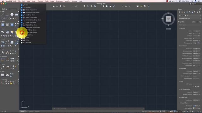Open the macOS Spotlight search
Screen dimensions: 202x113
192,1
